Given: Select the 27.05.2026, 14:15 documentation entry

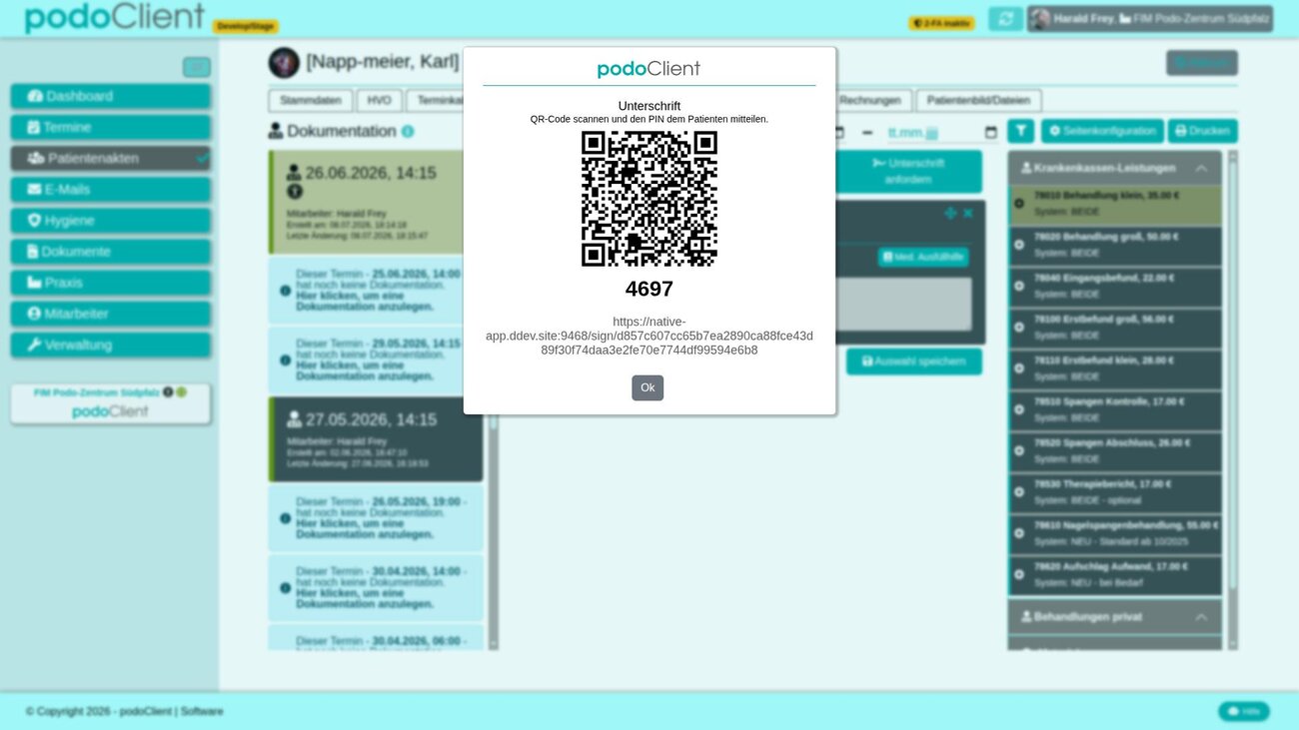Looking at the screenshot, I should 376,439.
